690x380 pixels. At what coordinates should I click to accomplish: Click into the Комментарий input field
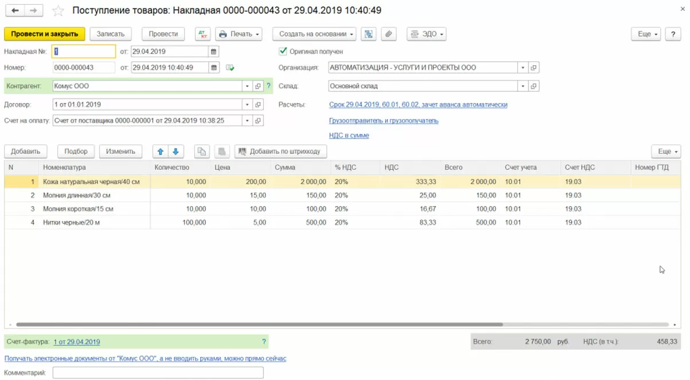pos(158,373)
